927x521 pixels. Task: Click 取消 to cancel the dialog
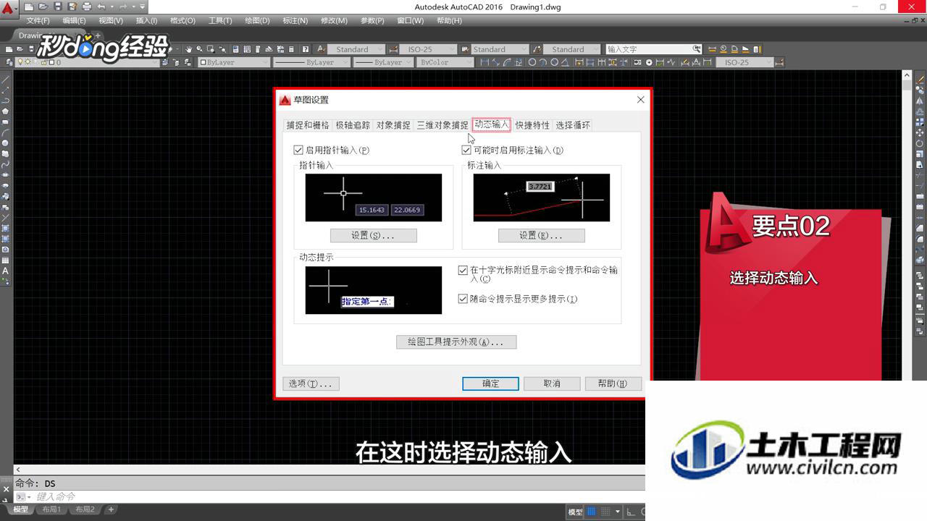[552, 384]
